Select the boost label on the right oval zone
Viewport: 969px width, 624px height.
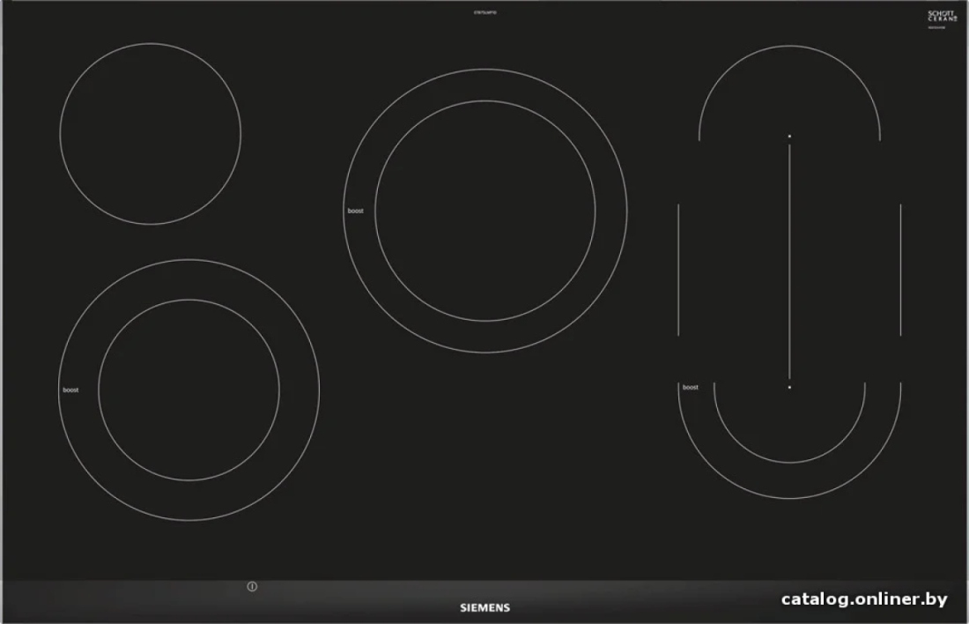tap(691, 387)
